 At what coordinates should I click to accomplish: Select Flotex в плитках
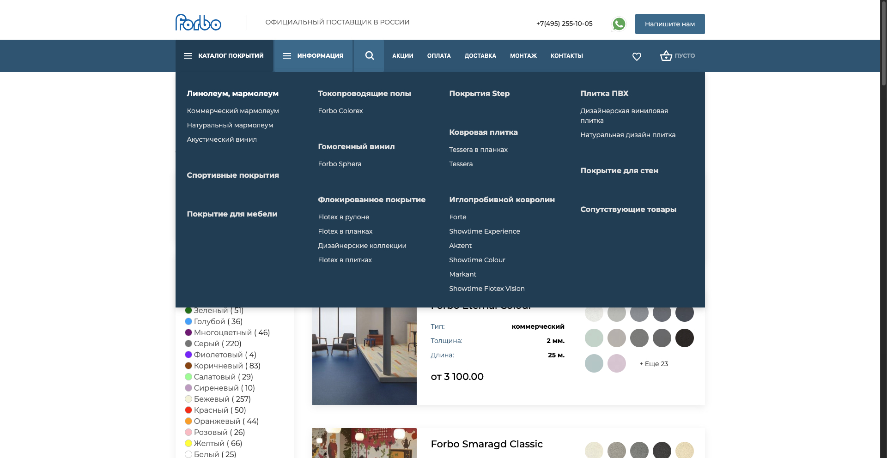[x=345, y=260]
